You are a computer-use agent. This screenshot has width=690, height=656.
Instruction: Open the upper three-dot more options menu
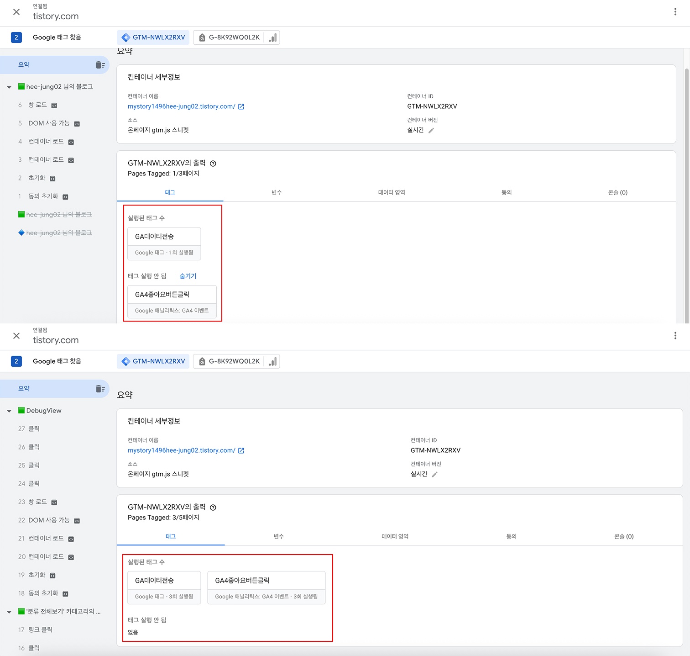675,12
